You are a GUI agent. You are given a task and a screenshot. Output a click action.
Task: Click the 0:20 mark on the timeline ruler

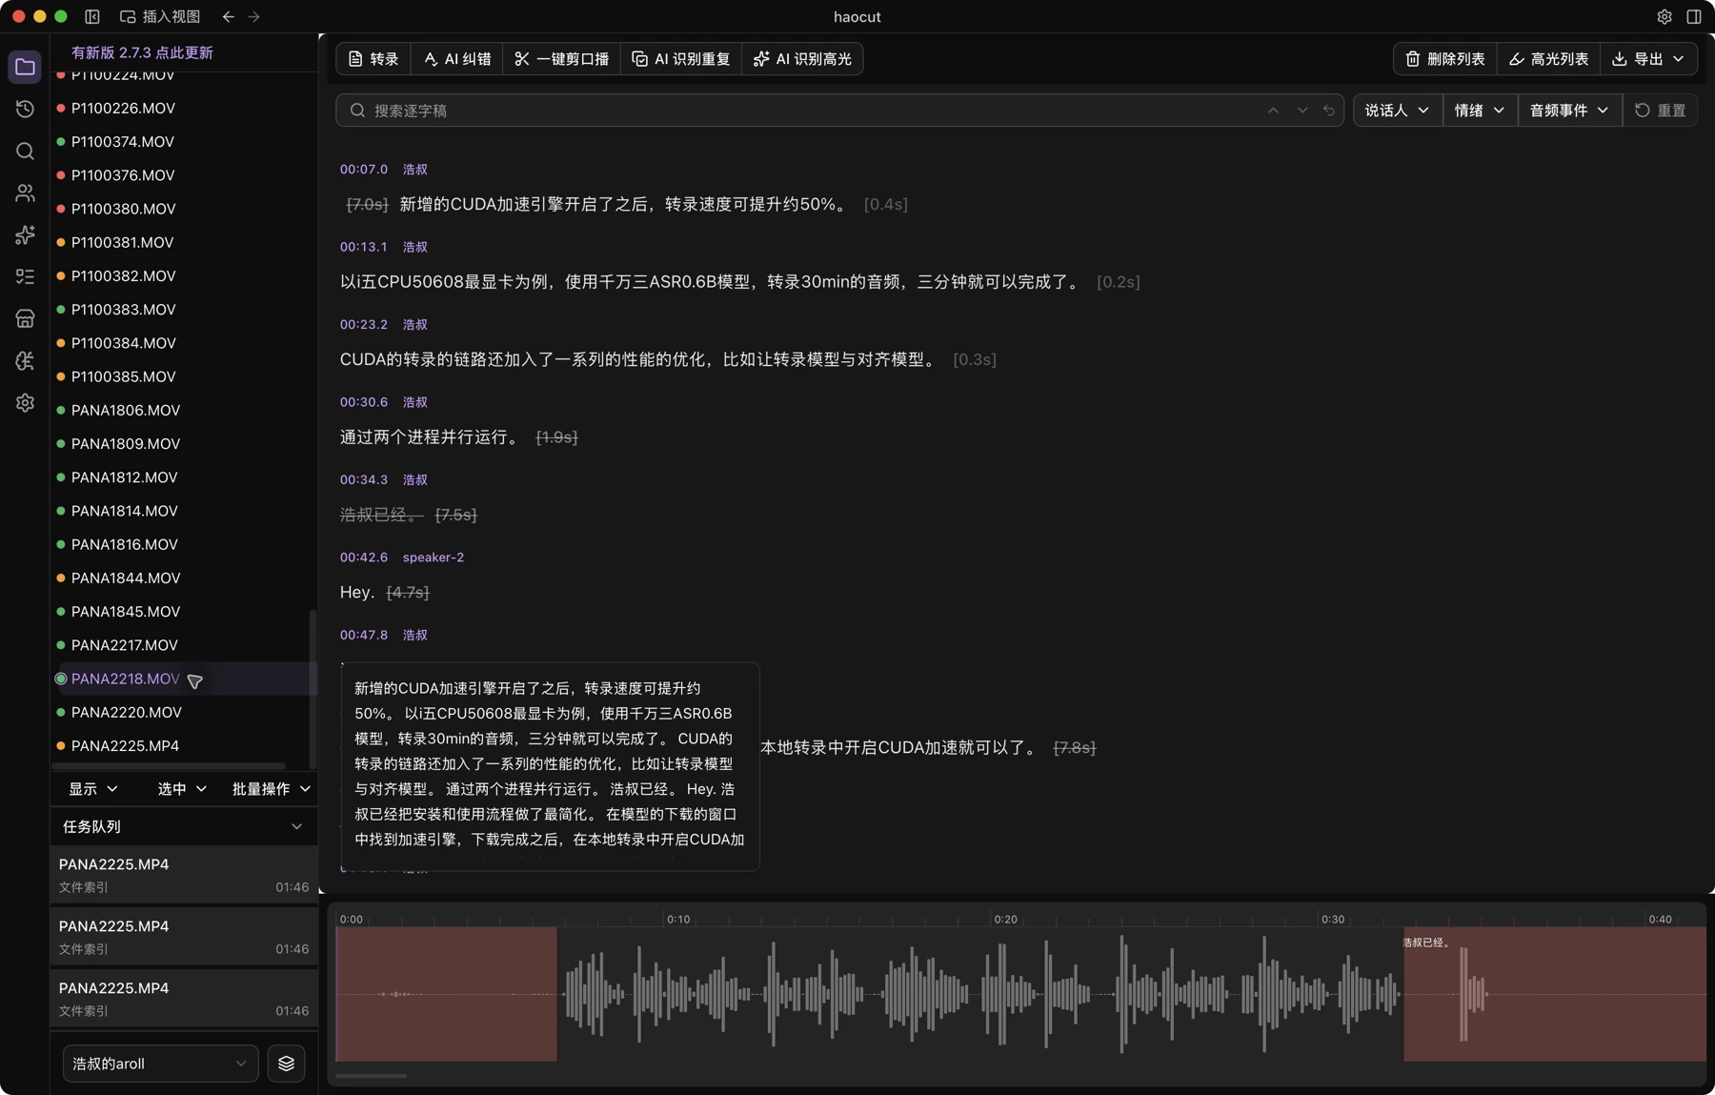pyautogui.click(x=1005, y=920)
